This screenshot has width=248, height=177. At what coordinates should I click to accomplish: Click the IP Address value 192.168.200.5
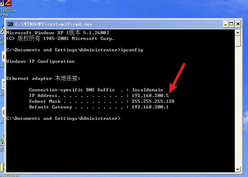(150, 96)
